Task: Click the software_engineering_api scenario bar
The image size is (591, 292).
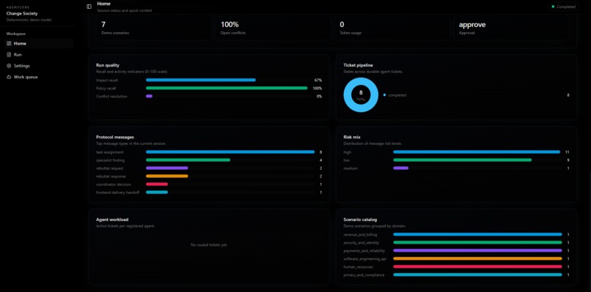Action: click(477, 258)
